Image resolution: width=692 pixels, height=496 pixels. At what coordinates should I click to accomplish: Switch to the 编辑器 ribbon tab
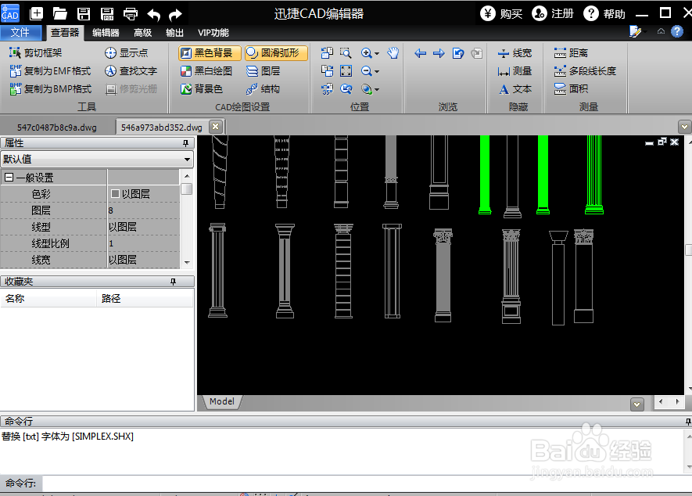pyautogui.click(x=106, y=33)
